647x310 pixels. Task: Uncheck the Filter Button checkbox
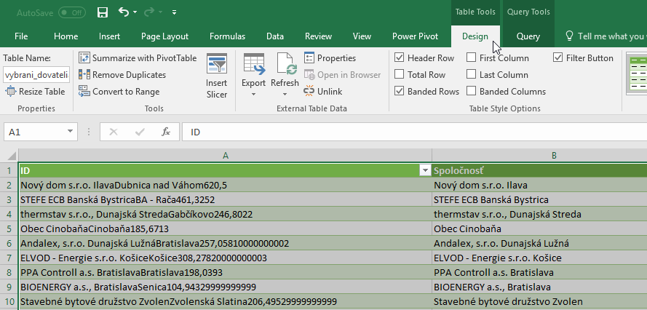(558, 57)
